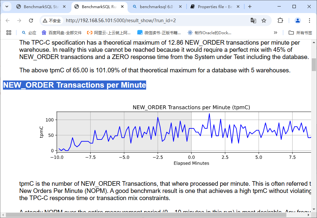Open the Properties file tab
This screenshot has height=218, width=317.
click(215, 7)
